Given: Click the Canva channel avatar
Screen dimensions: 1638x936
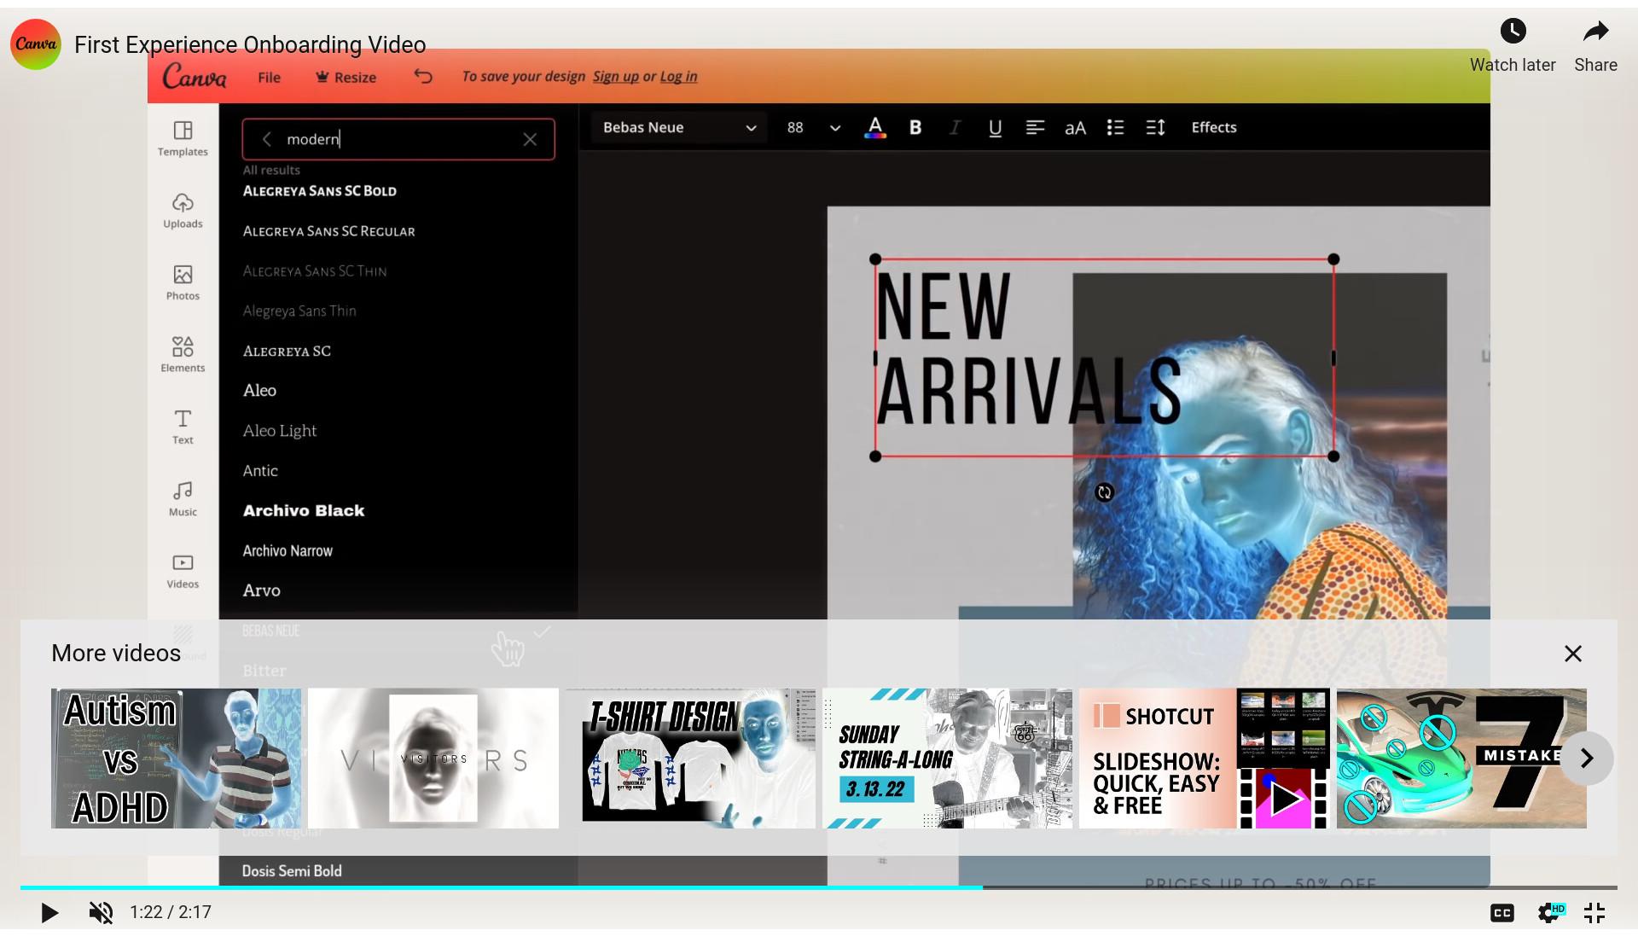Looking at the screenshot, I should tap(36, 44).
